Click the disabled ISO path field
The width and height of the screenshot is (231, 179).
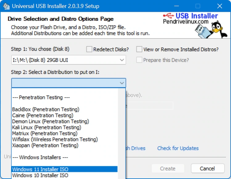tap(149, 106)
